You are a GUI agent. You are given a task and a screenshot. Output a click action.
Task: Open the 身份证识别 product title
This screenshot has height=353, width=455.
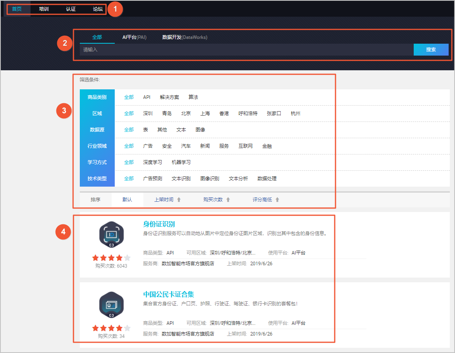click(159, 224)
